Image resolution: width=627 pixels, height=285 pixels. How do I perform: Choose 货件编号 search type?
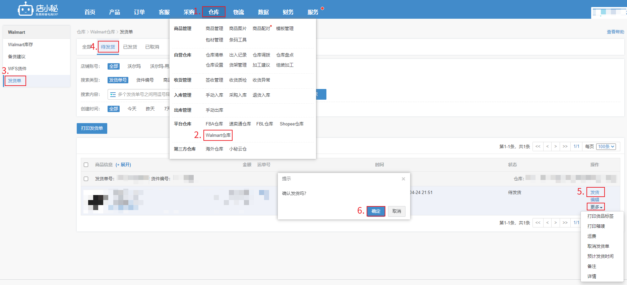point(145,80)
